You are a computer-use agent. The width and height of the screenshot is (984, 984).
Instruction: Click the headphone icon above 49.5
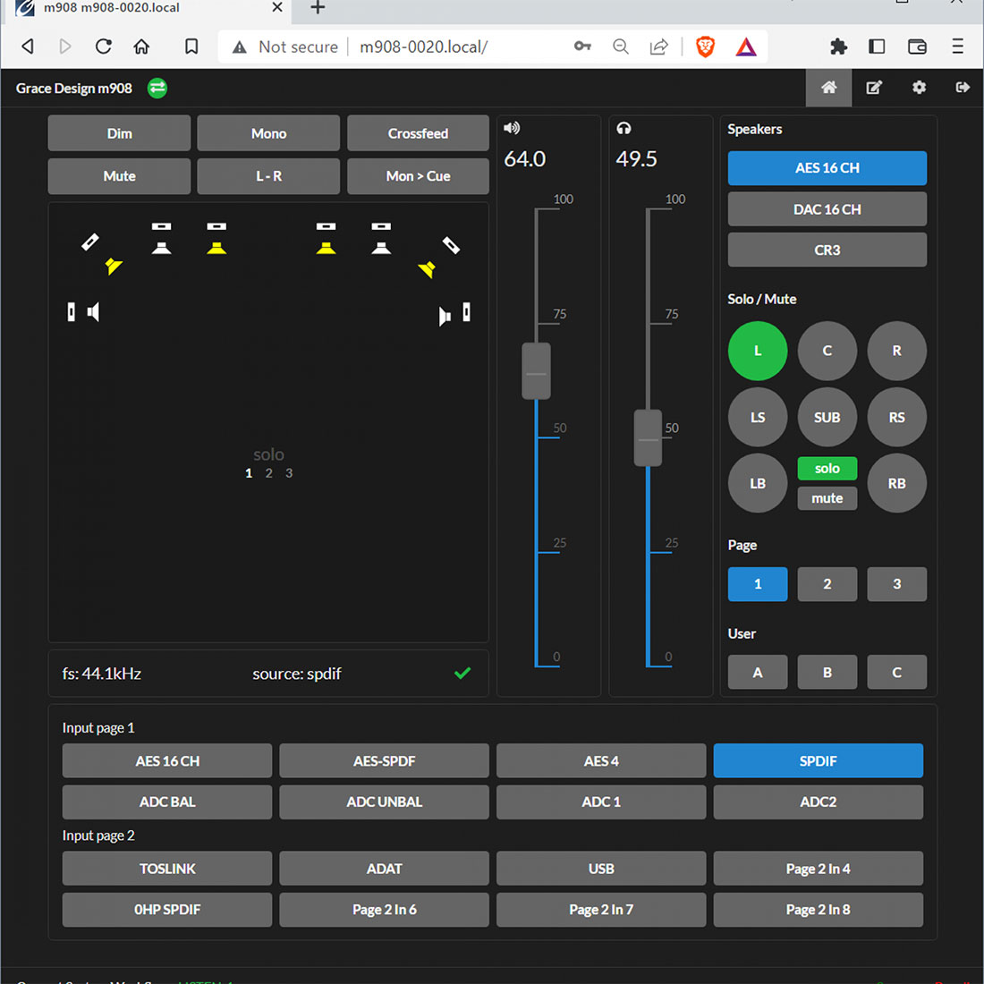coord(623,128)
